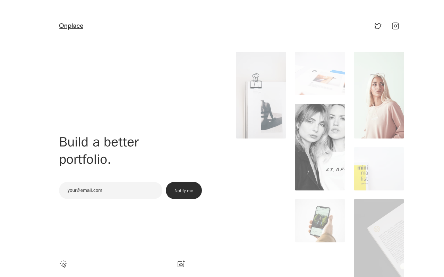Click the sunglasses on the blonde woman's head
This screenshot has width=444, height=277.
[377, 75]
